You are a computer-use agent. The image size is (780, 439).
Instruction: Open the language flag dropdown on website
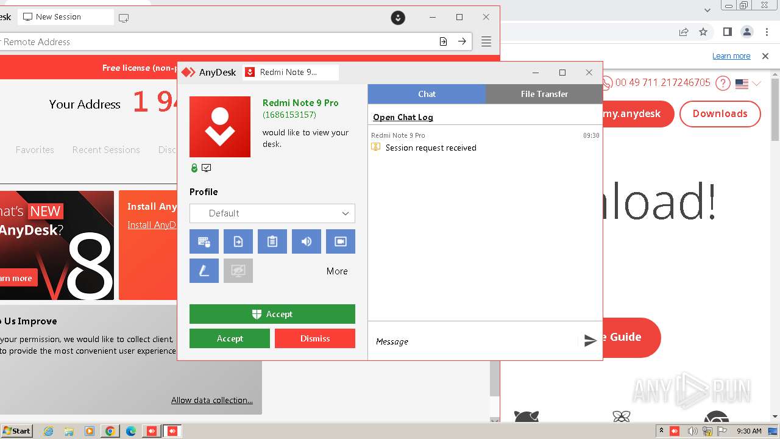[748, 84]
